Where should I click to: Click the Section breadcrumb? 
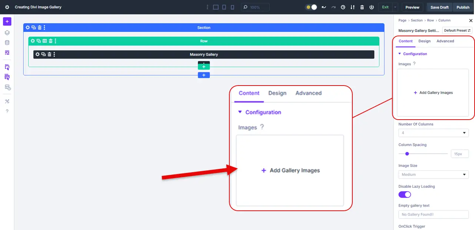pos(417,20)
